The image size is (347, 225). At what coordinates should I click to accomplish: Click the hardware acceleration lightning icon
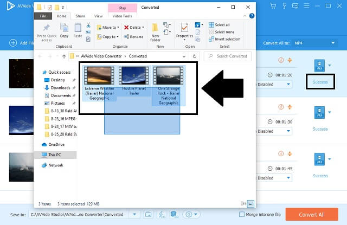click(x=162, y=214)
